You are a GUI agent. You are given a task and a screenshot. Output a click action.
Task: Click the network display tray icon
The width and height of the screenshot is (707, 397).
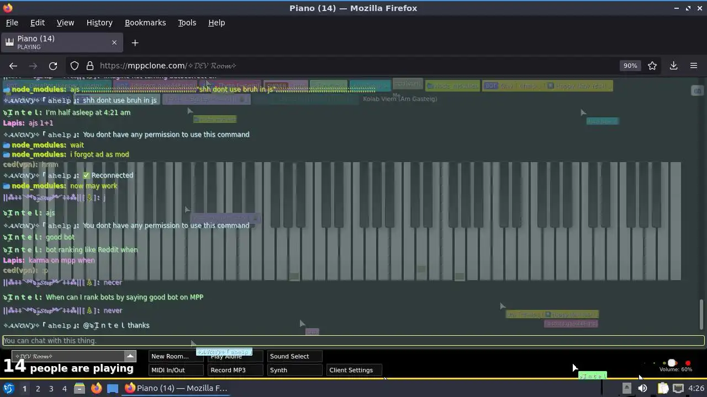point(678,388)
